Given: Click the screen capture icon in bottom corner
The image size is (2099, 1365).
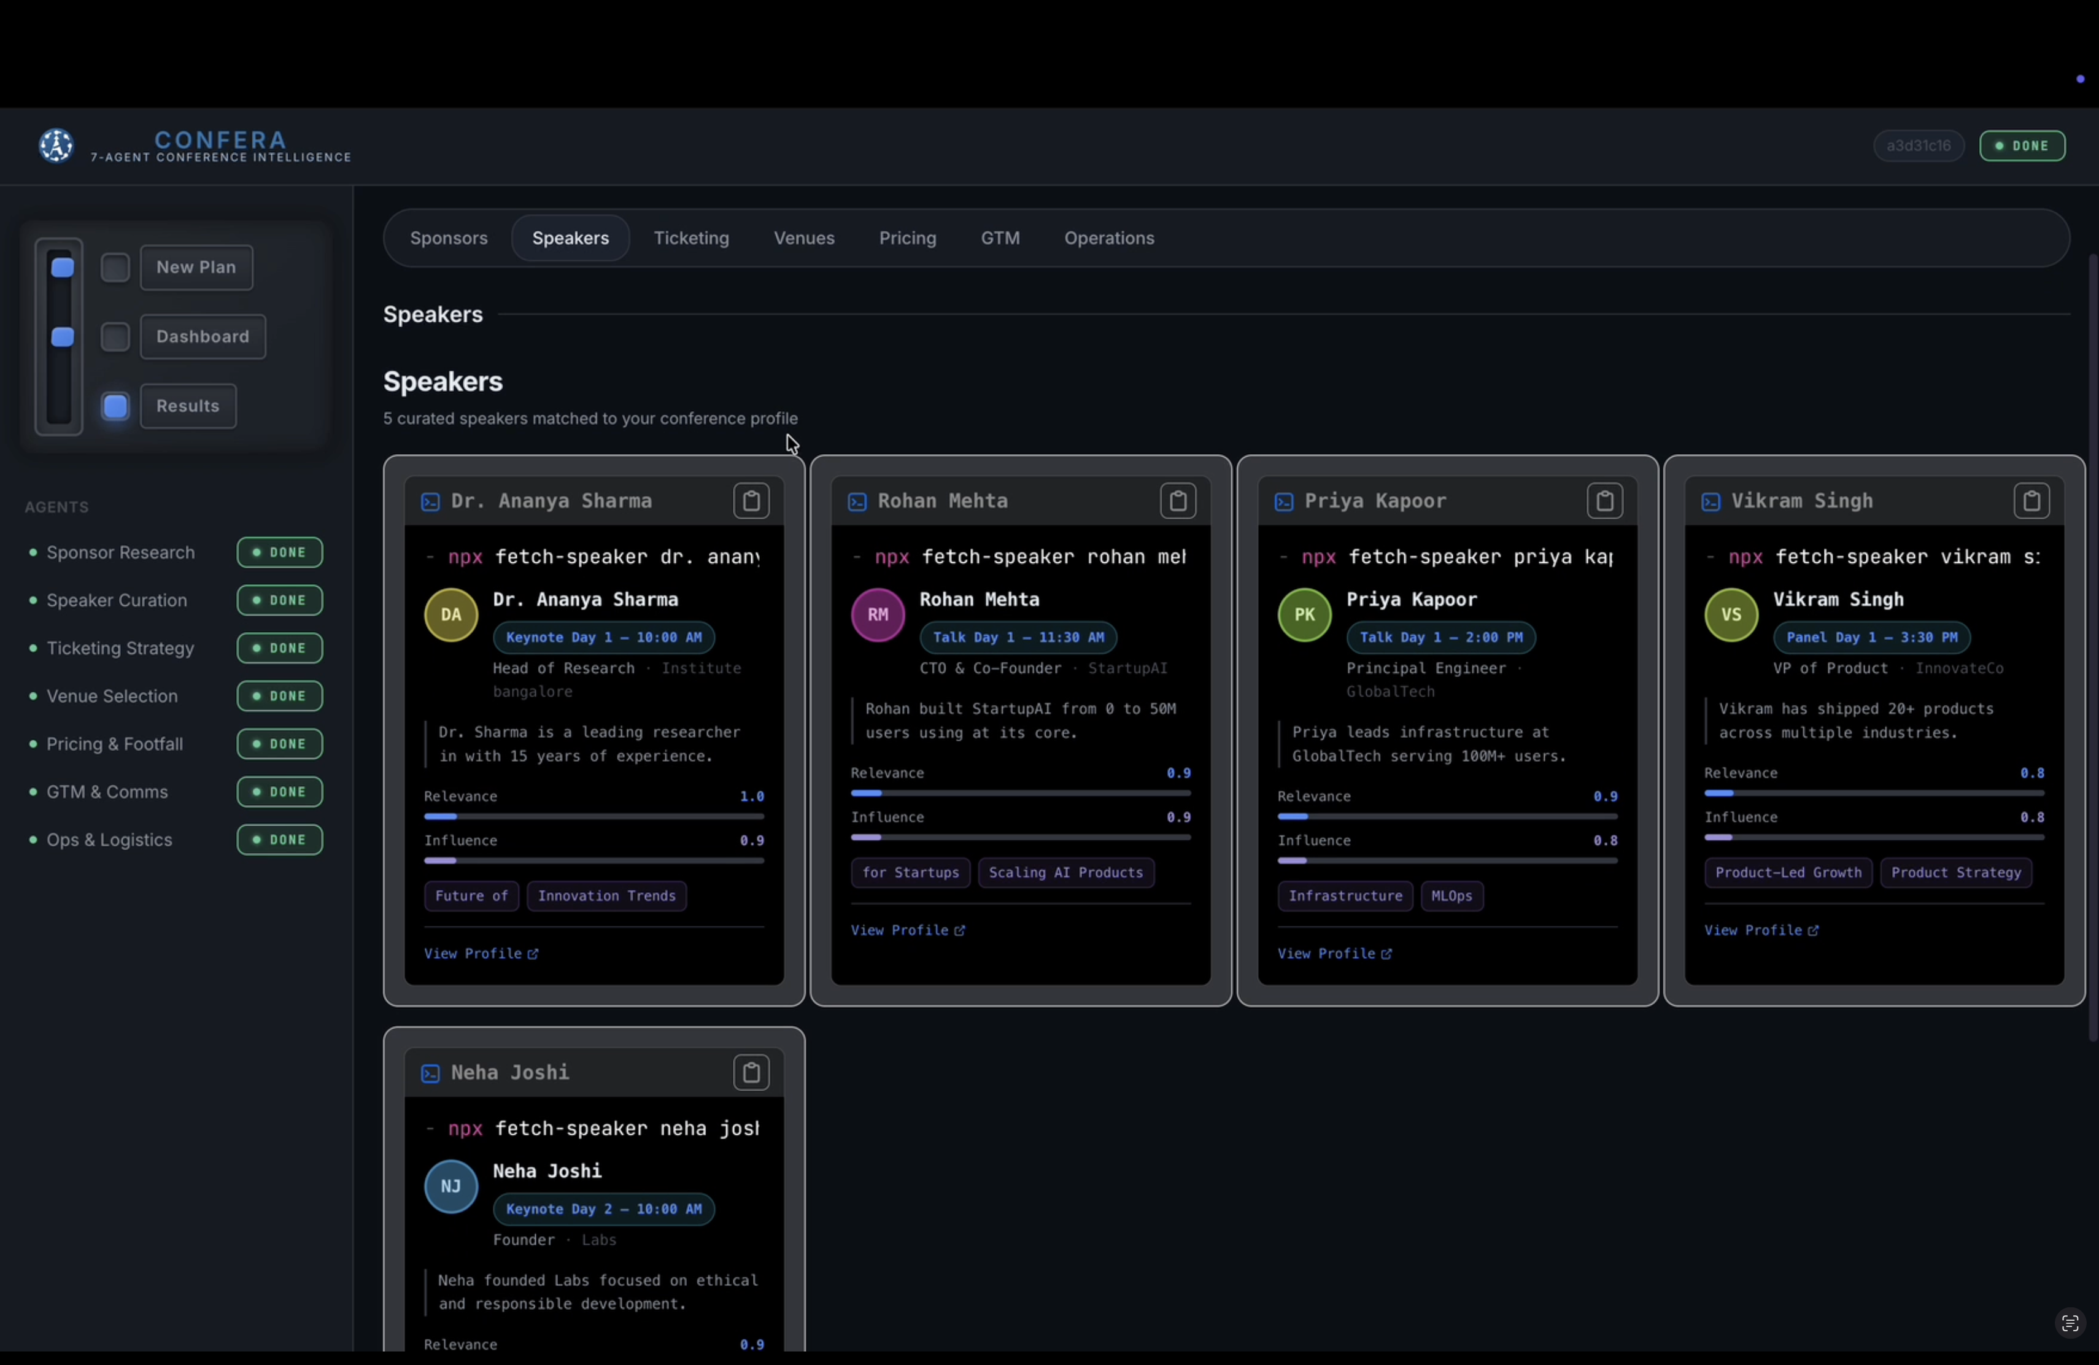Looking at the screenshot, I should point(2070,1323).
